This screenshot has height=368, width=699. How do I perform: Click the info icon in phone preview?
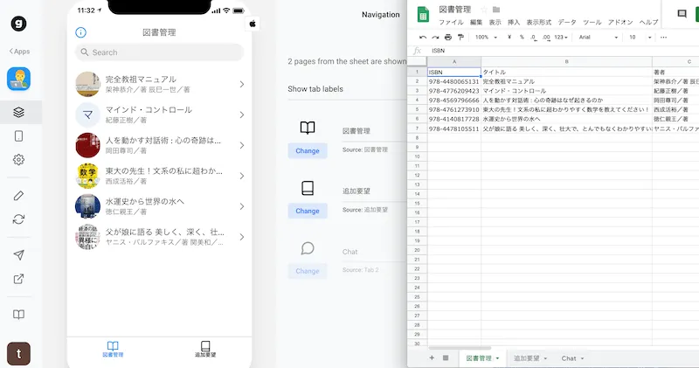pyautogui.click(x=80, y=32)
